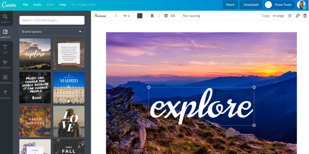
Task: Toggle bold formatting
Action: [152, 16]
